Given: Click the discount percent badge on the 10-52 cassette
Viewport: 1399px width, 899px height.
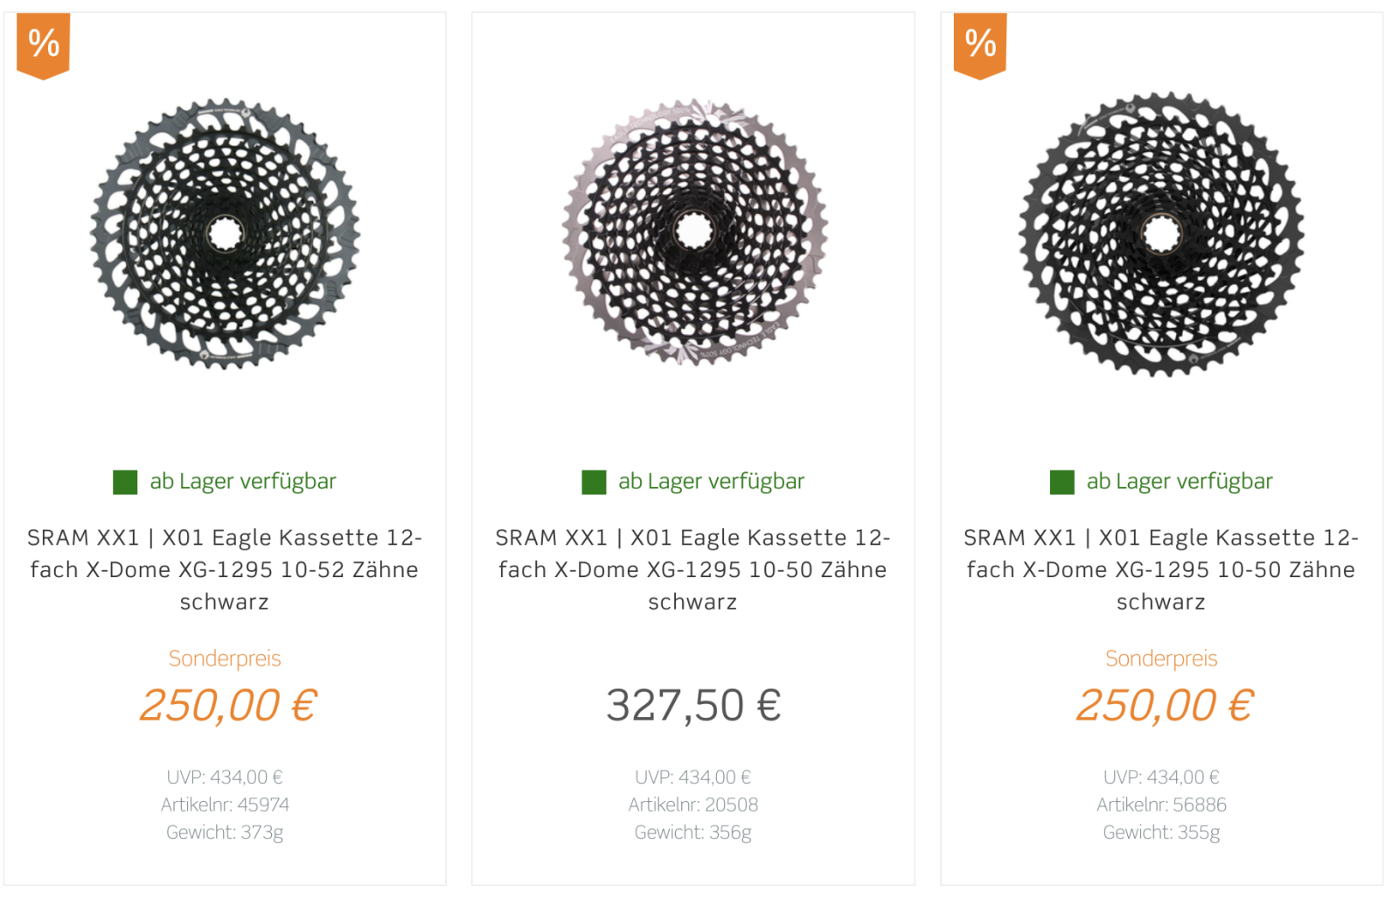Looking at the screenshot, I should [x=43, y=45].
